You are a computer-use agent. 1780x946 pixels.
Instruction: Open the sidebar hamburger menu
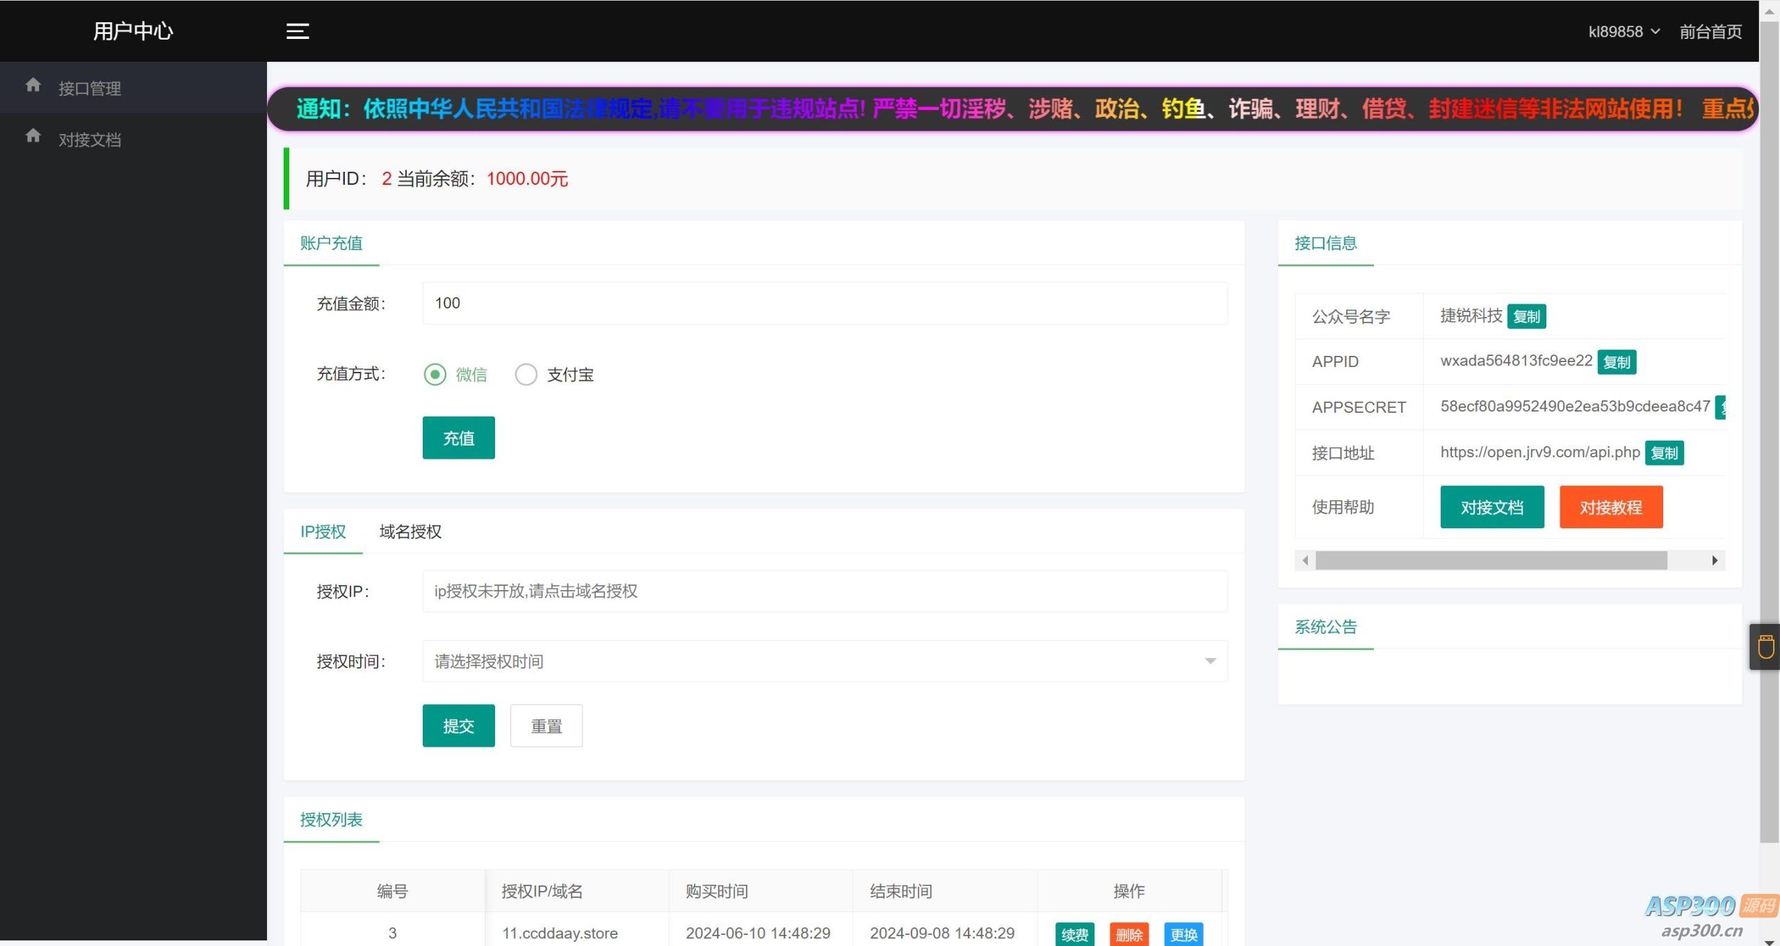[x=298, y=31]
